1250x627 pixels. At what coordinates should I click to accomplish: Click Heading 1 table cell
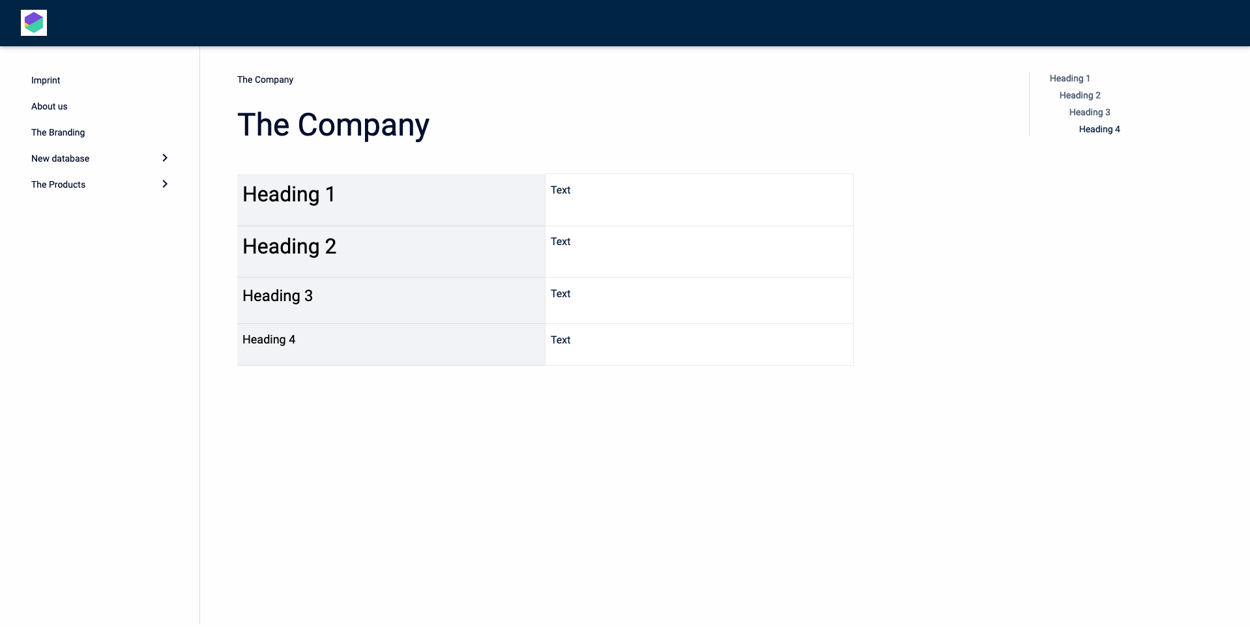tap(289, 194)
